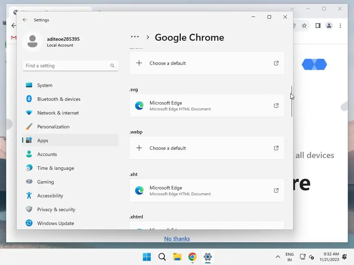Screen dimensions: 354x265
Task: Click ENG IN language indicator
Action: pyautogui.click(x=290, y=257)
